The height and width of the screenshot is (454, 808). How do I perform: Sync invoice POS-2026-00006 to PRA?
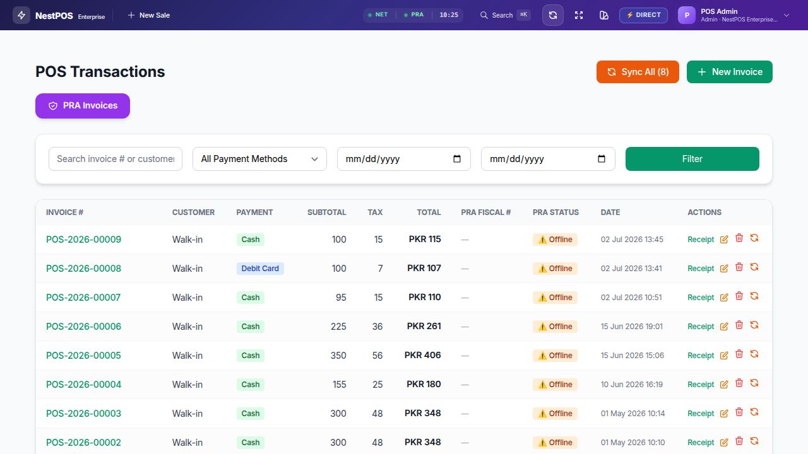pyautogui.click(x=754, y=325)
